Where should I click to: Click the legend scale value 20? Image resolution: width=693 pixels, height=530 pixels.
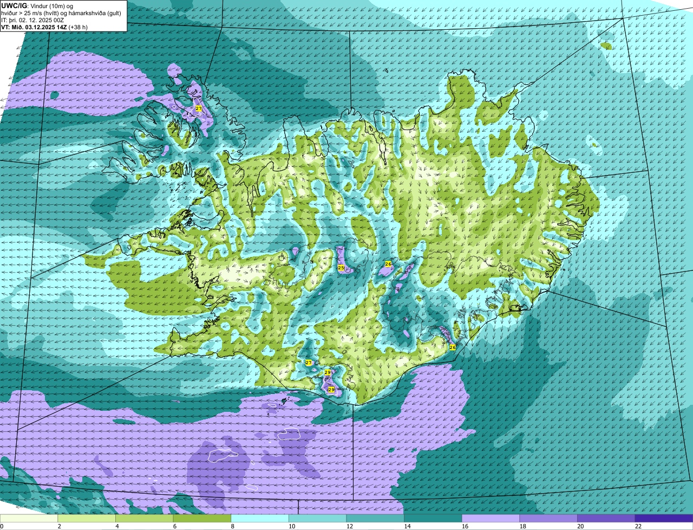[579, 526]
